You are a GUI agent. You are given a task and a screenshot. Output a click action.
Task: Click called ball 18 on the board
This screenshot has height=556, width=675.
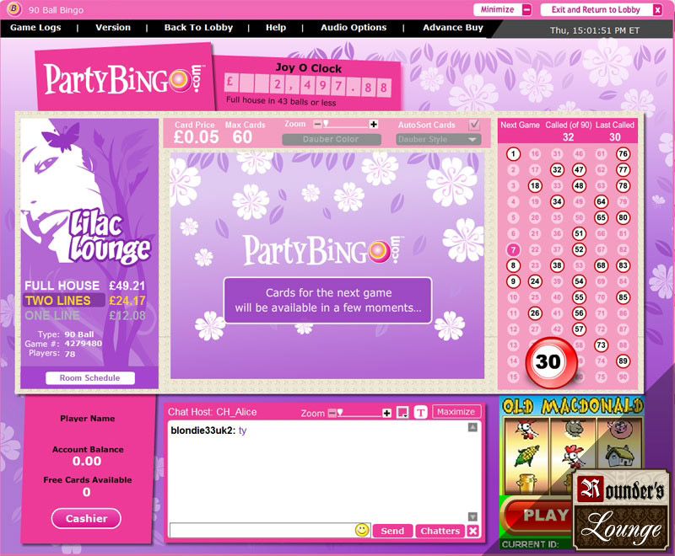click(x=535, y=185)
